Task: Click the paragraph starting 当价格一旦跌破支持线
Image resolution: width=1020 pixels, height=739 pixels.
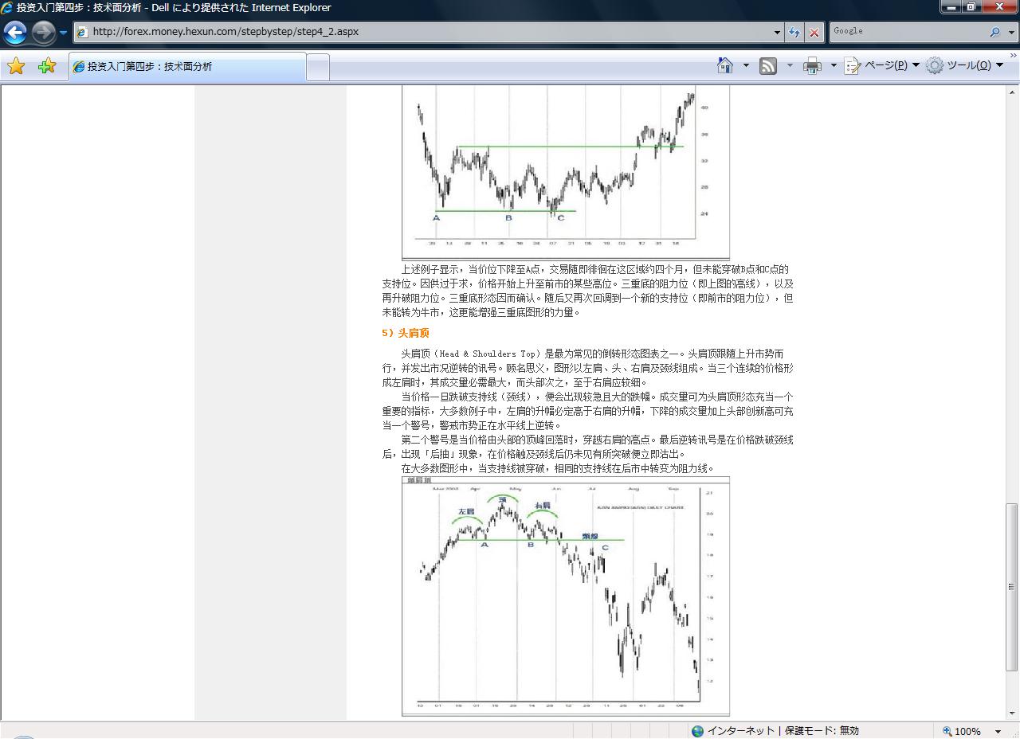Action: (x=587, y=411)
